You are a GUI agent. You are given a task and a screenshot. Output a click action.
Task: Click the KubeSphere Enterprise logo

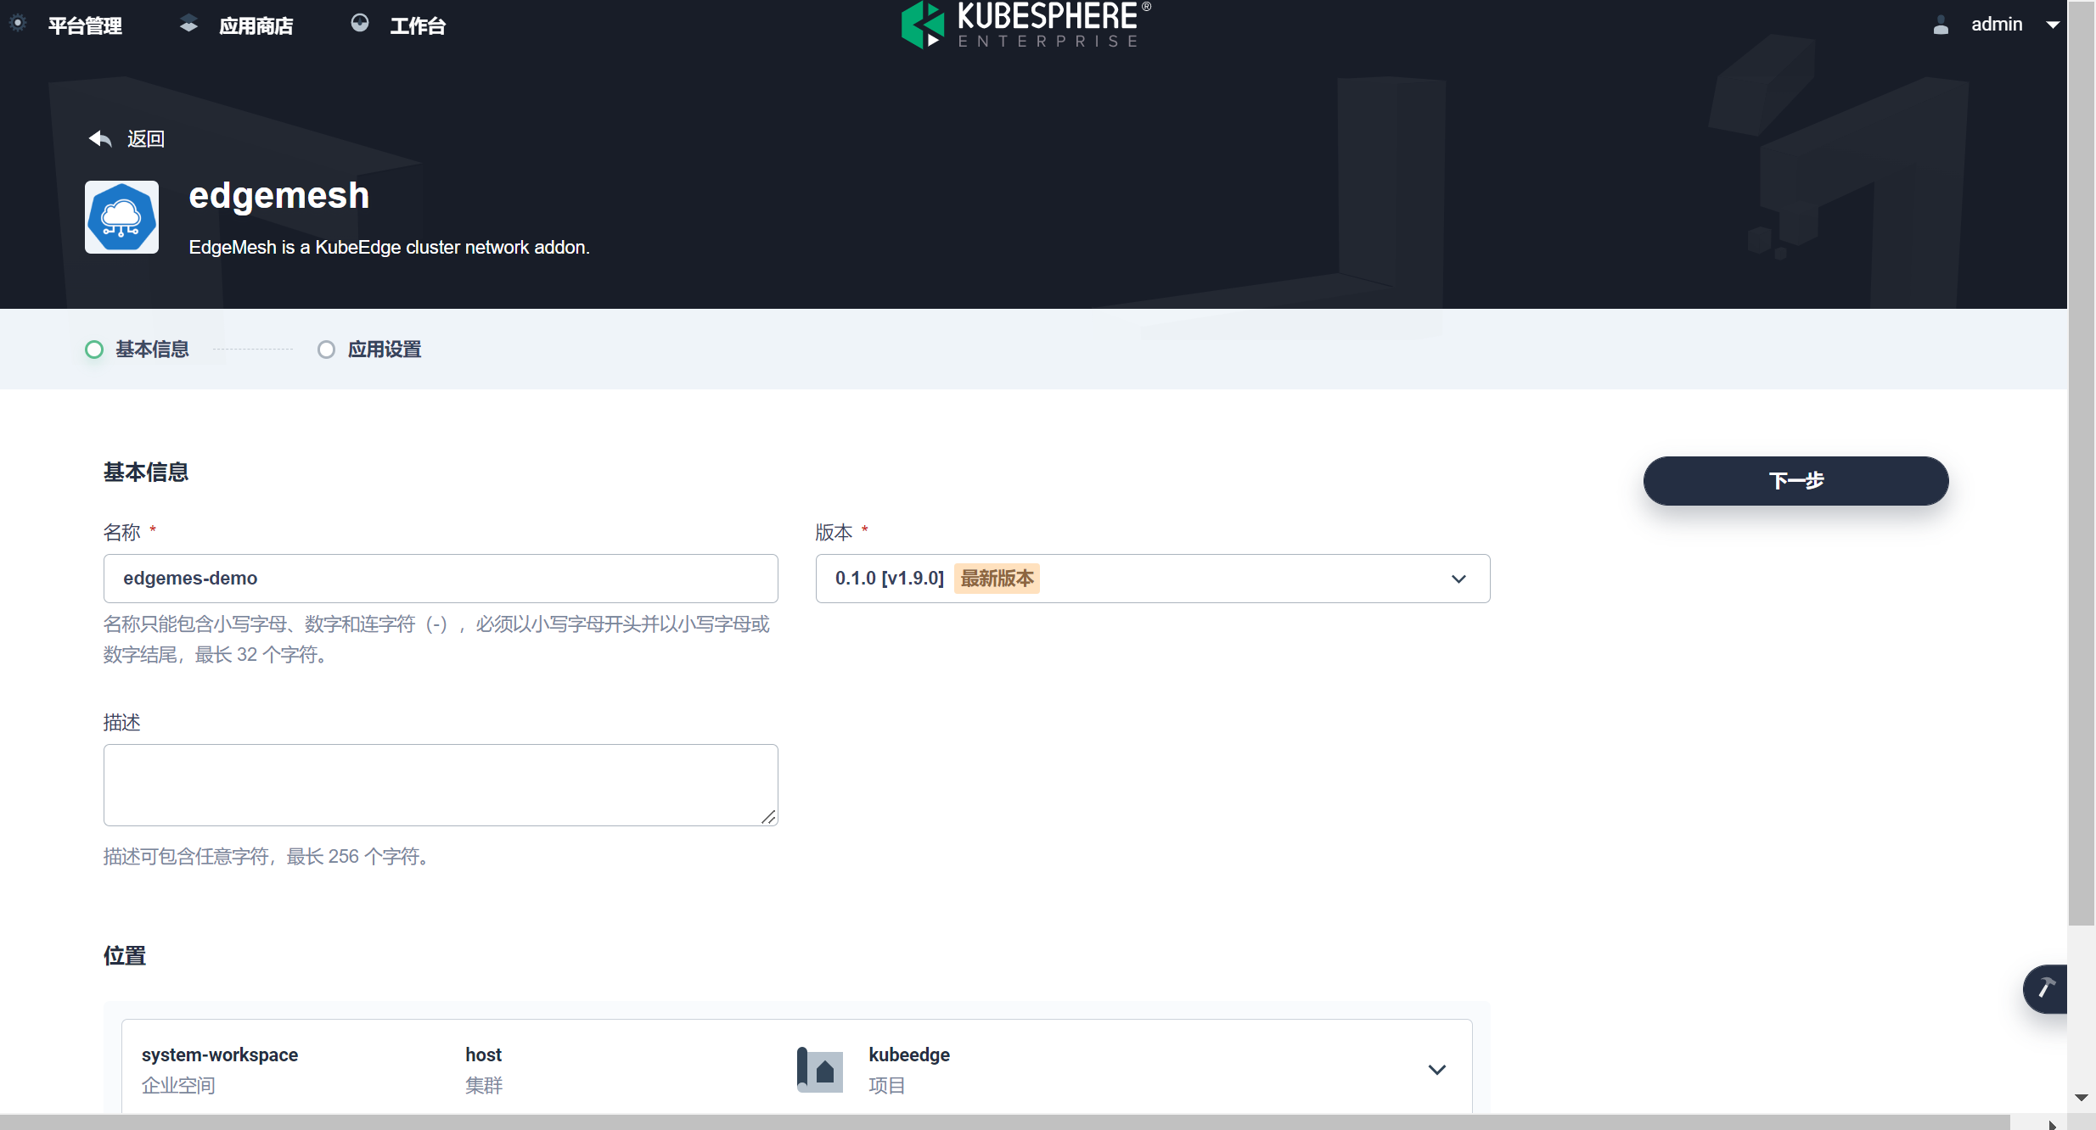point(1025,25)
